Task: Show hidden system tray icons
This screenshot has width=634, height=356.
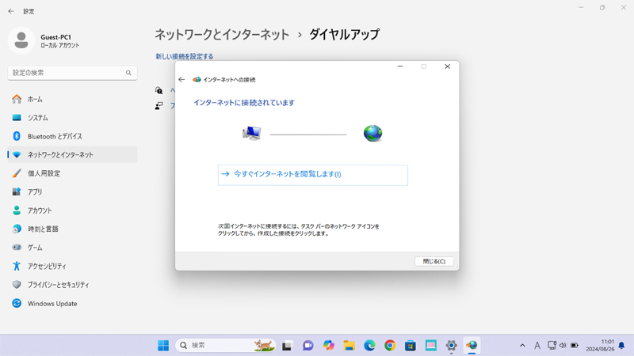Action: pos(522,346)
